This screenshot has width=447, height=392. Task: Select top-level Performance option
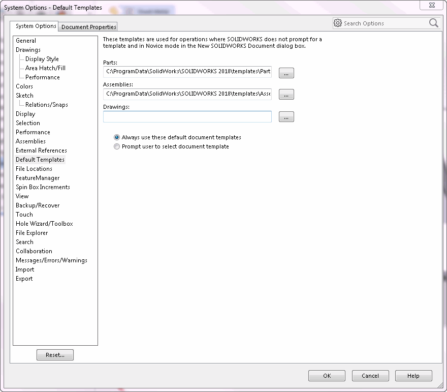(x=33, y=132)
